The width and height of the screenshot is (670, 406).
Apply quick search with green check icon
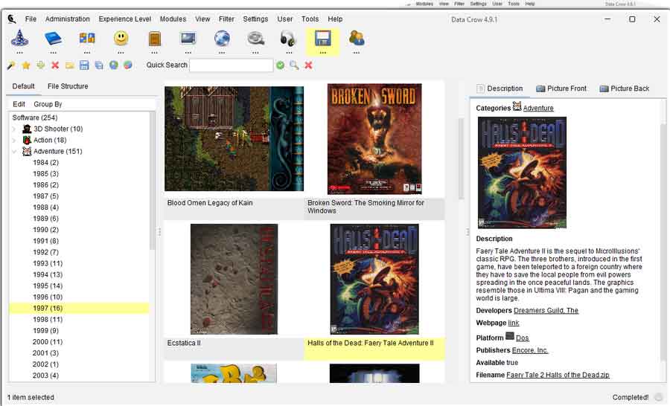(x=281, y=65)
